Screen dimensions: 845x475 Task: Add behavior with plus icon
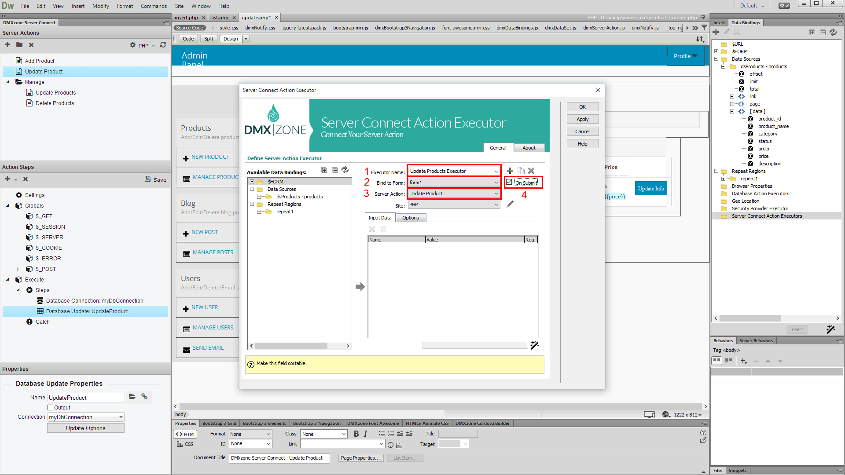743,361
